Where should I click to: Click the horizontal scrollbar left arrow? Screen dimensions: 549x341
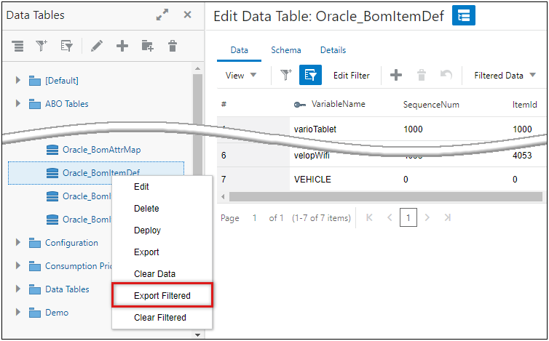(223, 196)
